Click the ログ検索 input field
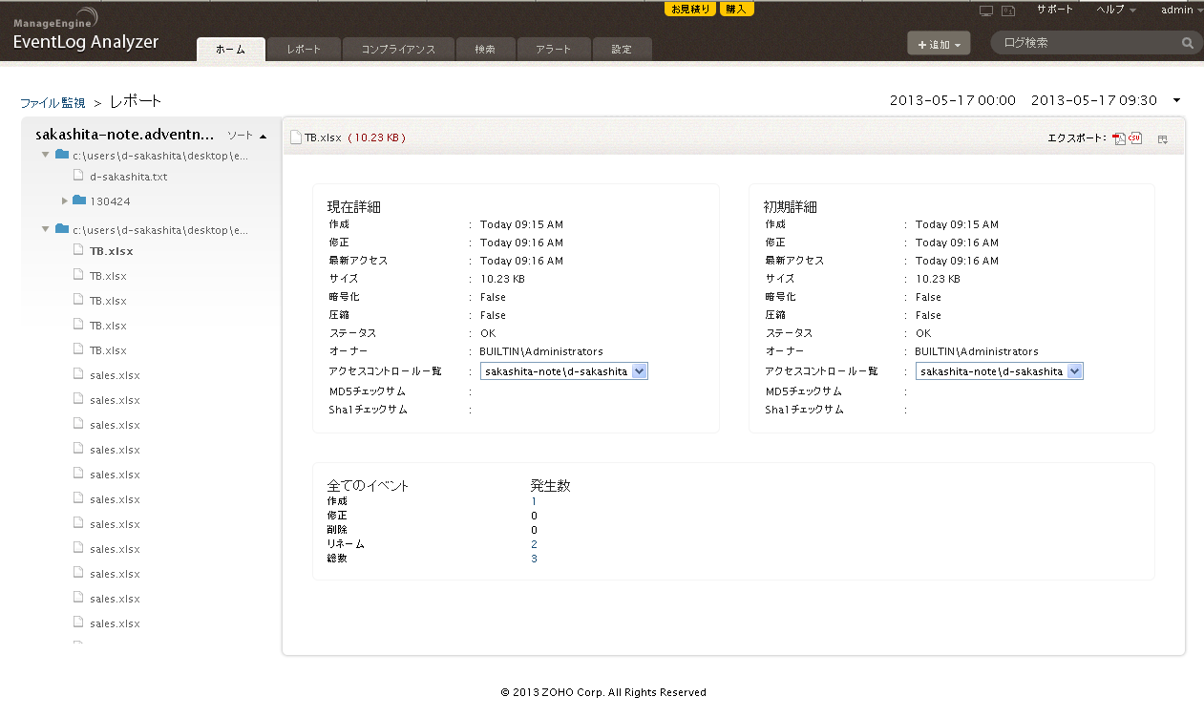This screenshot has height=718, width=1204. [x=1084, y=43]
